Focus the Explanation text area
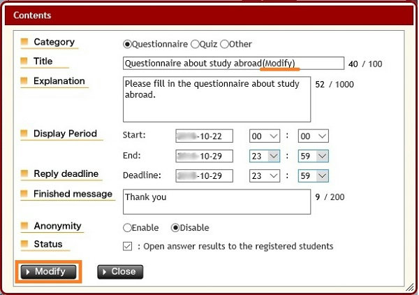The width and height of the screenshot is (419, 295). 216,99
